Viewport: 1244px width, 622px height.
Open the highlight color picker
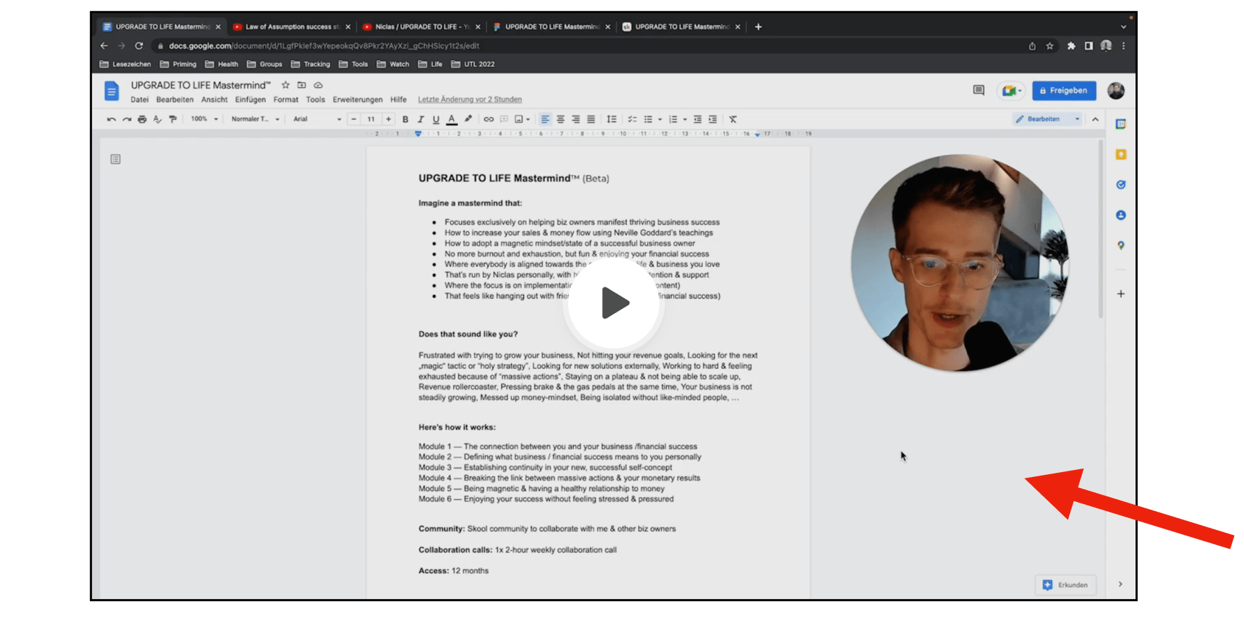pyautogui.click(x=468, y=119)
